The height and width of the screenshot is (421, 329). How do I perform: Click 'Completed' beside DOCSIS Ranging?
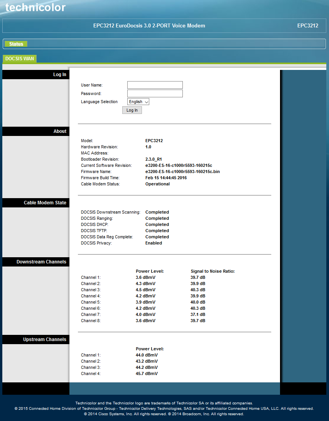[157, 218]
